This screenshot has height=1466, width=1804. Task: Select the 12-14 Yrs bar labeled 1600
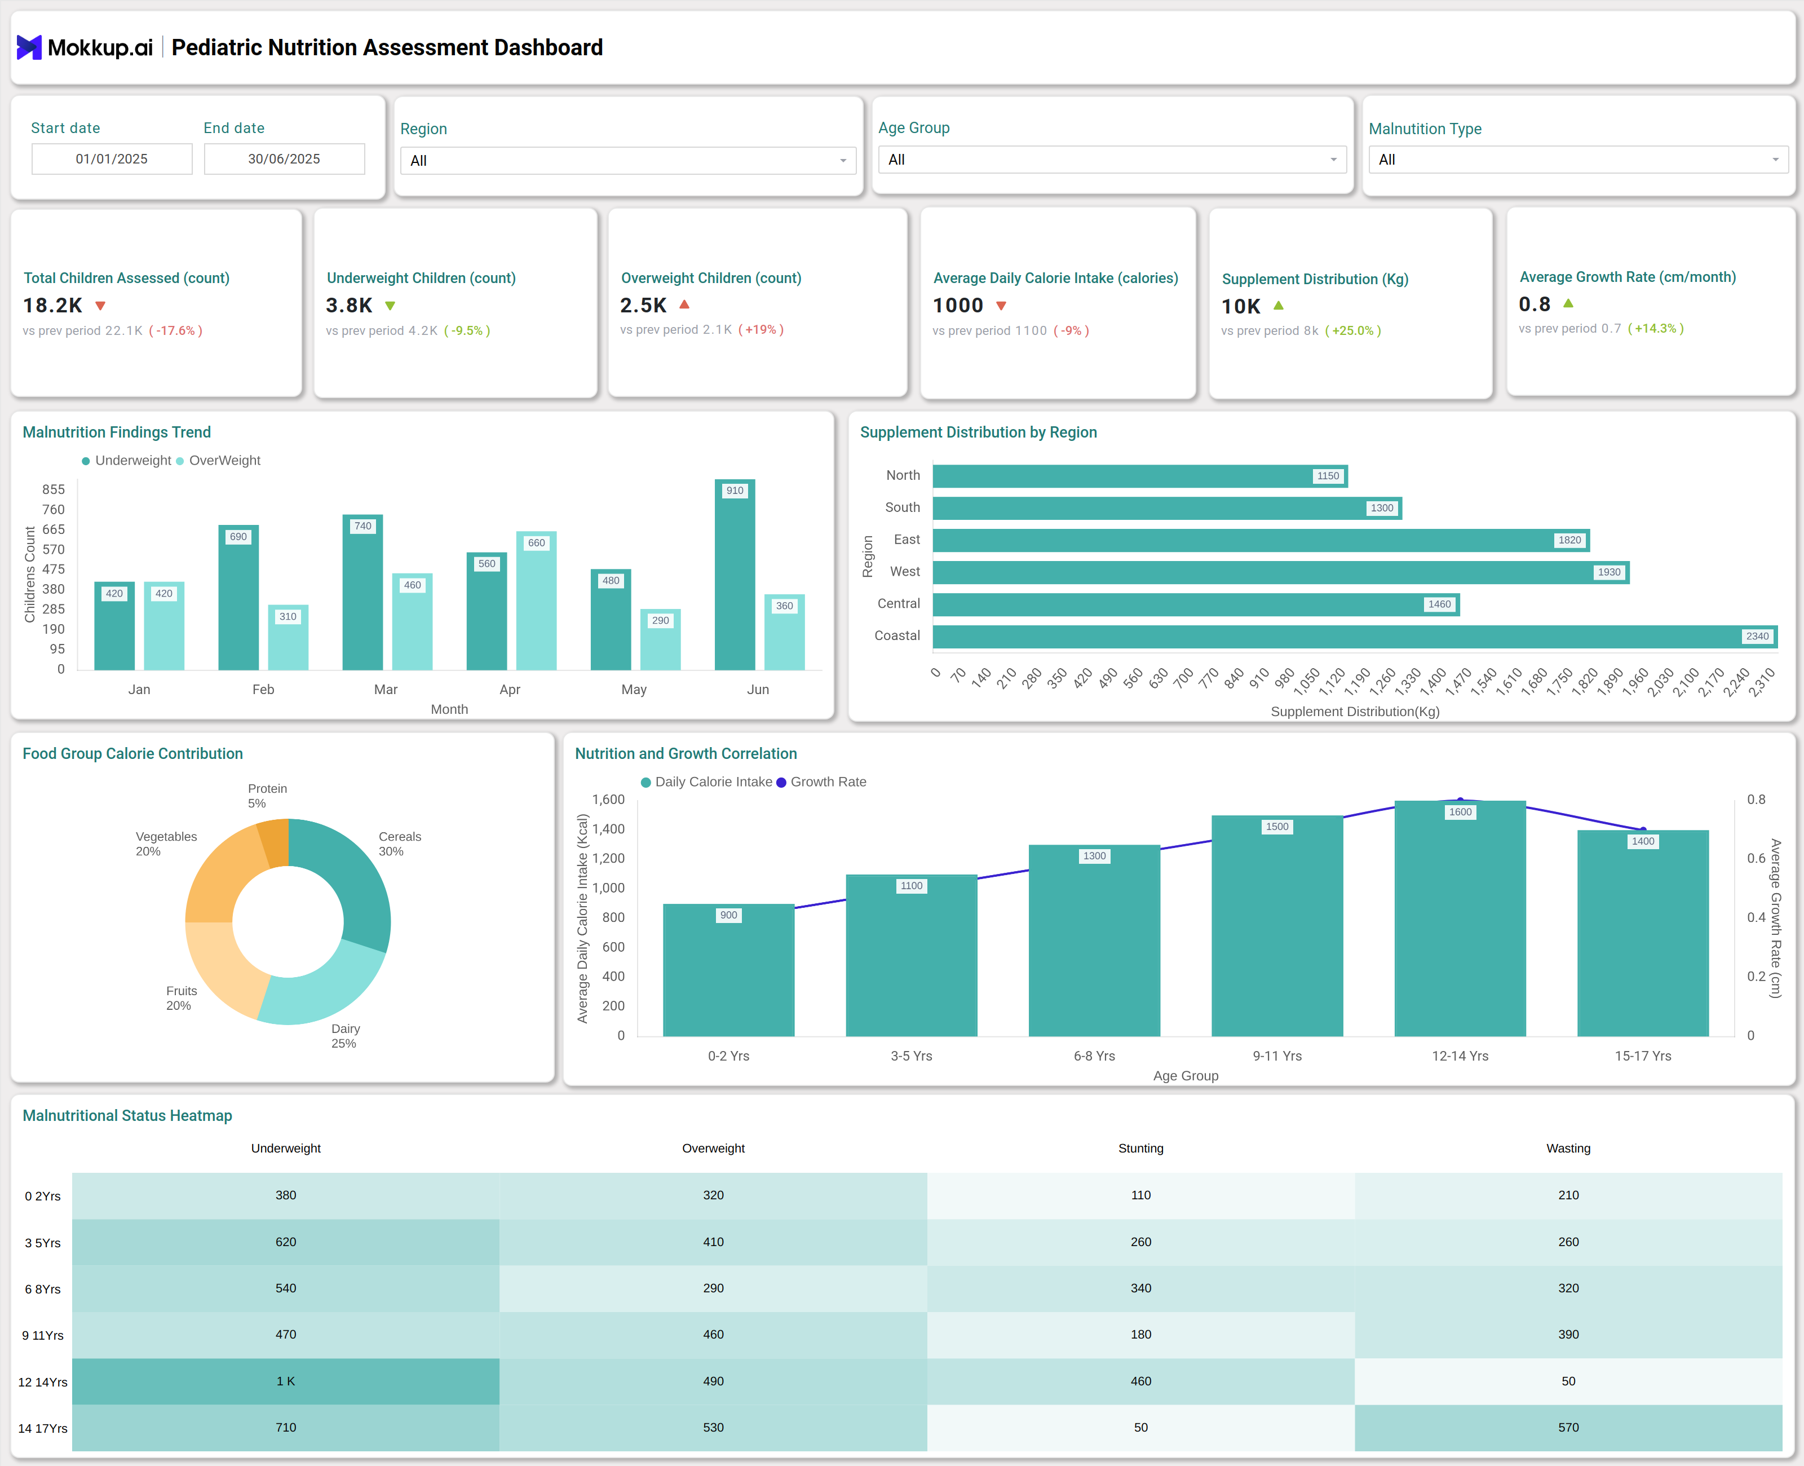(1460, 919)
